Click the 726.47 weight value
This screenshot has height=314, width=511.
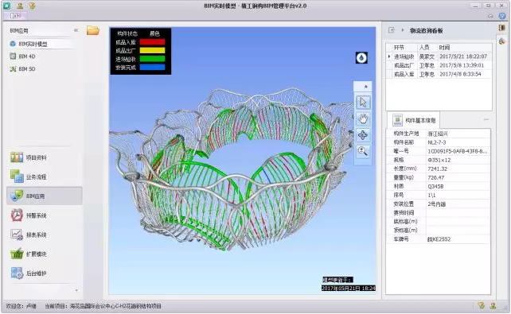click(x=435, y=177)
